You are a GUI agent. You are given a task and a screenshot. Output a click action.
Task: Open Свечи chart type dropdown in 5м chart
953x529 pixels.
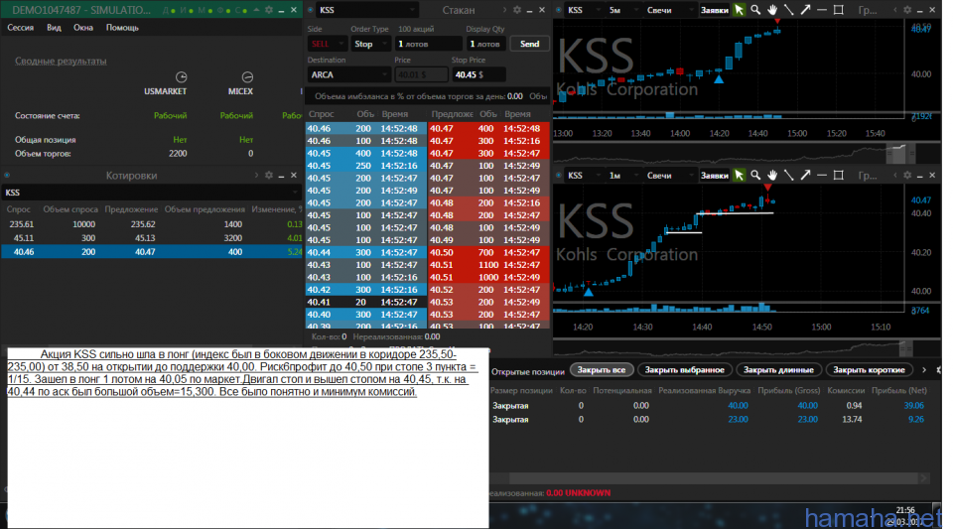(668, 10)
